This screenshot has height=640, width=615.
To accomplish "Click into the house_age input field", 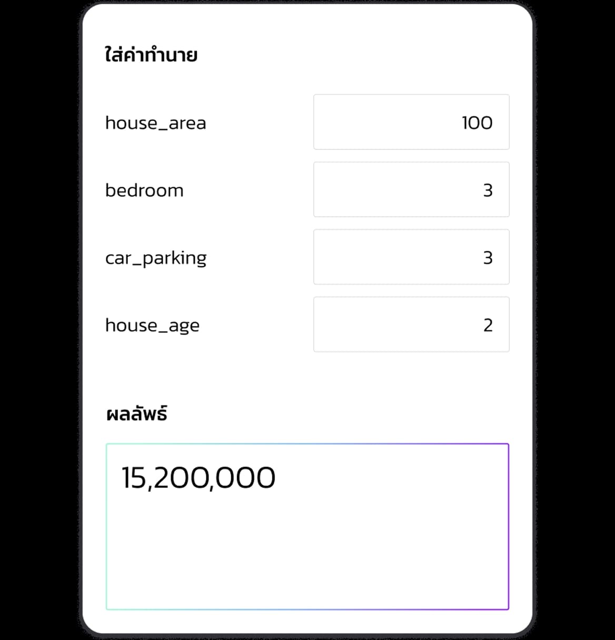I will click(411, 324).
